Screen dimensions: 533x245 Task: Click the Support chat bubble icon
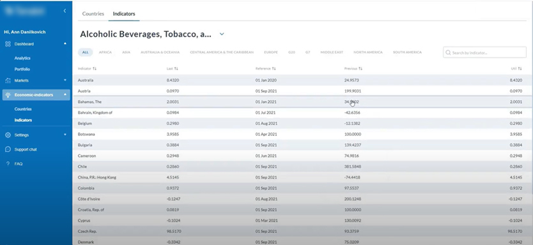(8, 149)
